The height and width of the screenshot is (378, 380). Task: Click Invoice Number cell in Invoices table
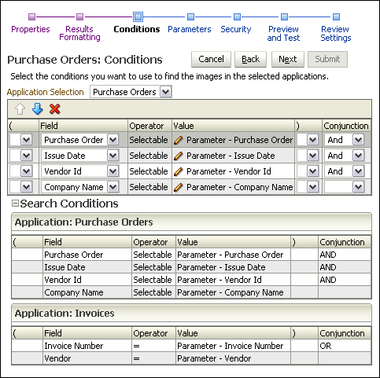pyautogui.click(x=87, y=346)
